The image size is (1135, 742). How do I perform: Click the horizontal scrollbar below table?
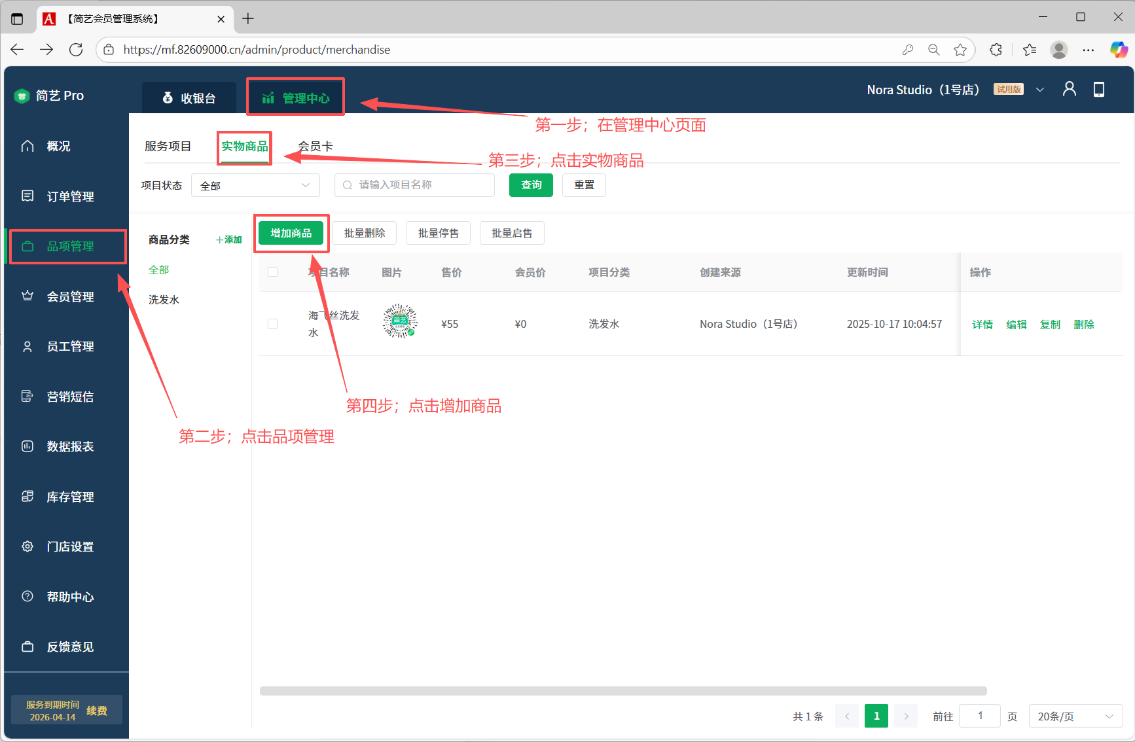click(623, 691)
